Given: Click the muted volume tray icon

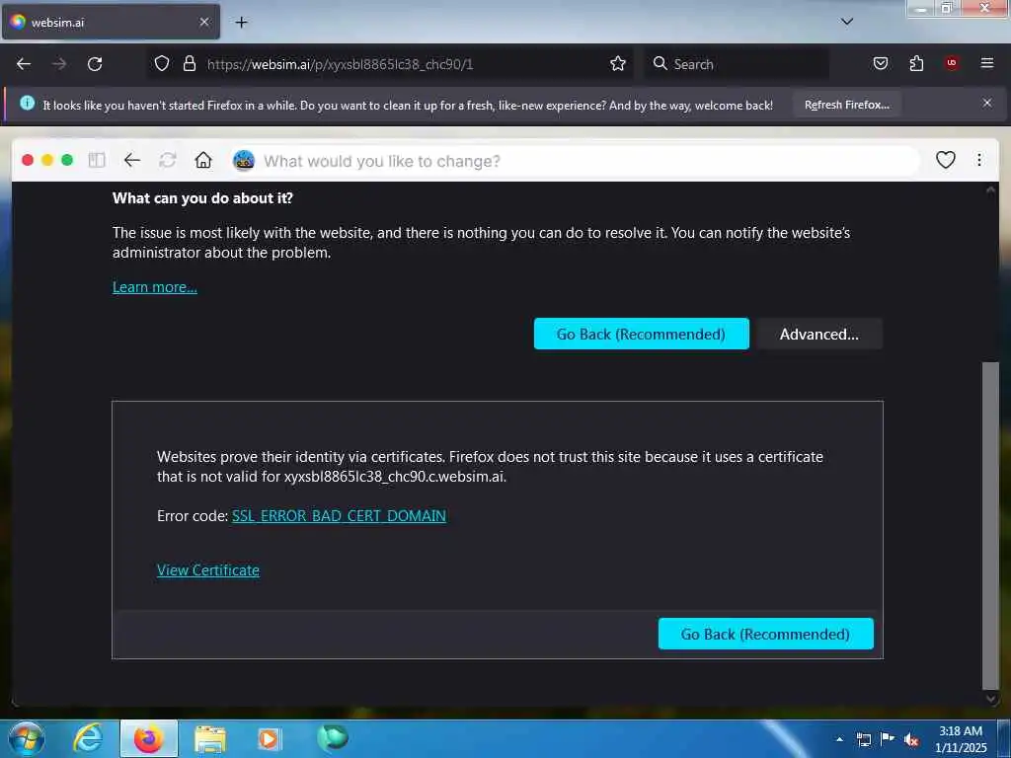Looking at the screenshot, I should 911,739.
